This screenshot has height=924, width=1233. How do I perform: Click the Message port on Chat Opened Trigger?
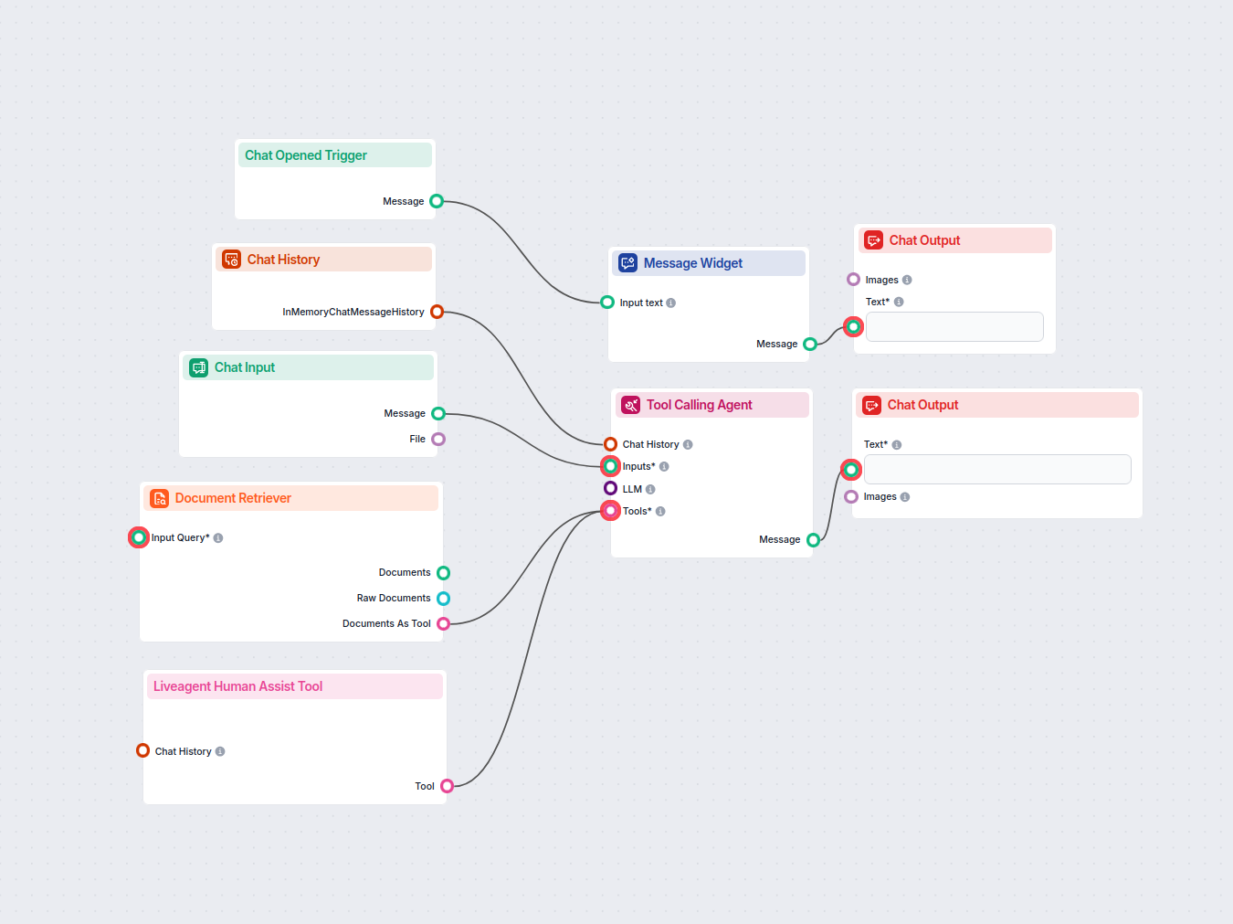click(x=437, y=201)
